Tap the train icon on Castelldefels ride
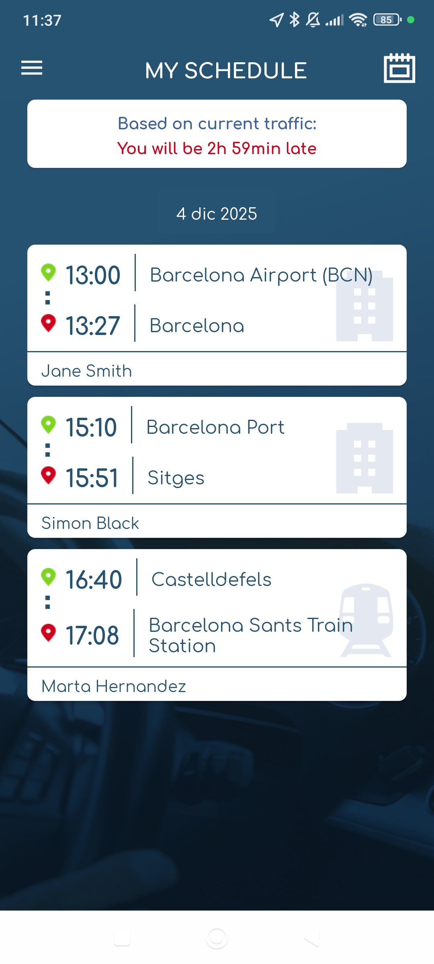 366,620
